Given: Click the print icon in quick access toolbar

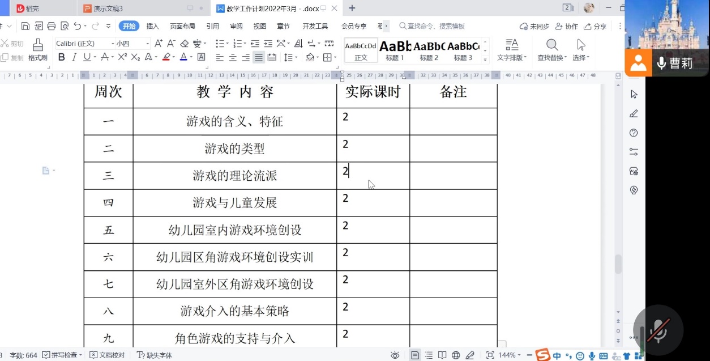Looking at the screenshot, I should [52, 26].
